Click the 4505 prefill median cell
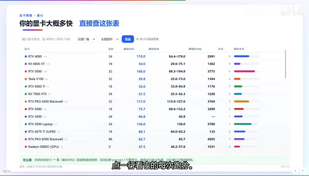Image resolution: width=309 pixels, height=176 pixels. [x=211, y=139]
